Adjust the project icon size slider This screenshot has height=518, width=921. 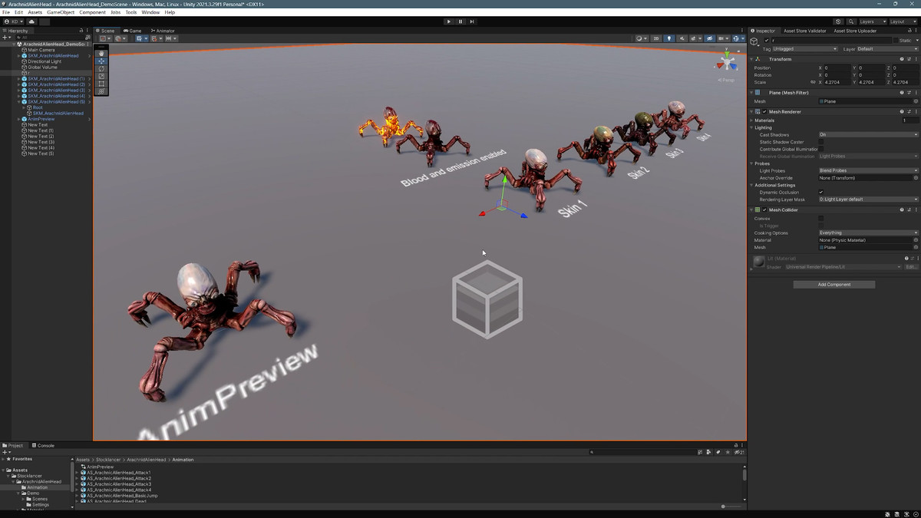coord(724,506)
